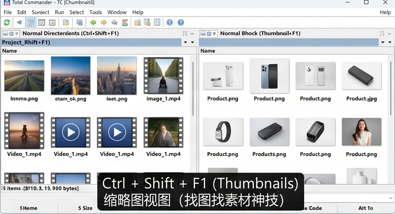Click the drive icon in left panel header

click(5, 33)
